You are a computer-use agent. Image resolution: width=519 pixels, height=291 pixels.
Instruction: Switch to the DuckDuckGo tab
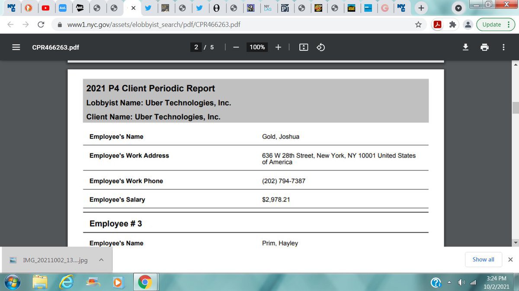(28, 8)
